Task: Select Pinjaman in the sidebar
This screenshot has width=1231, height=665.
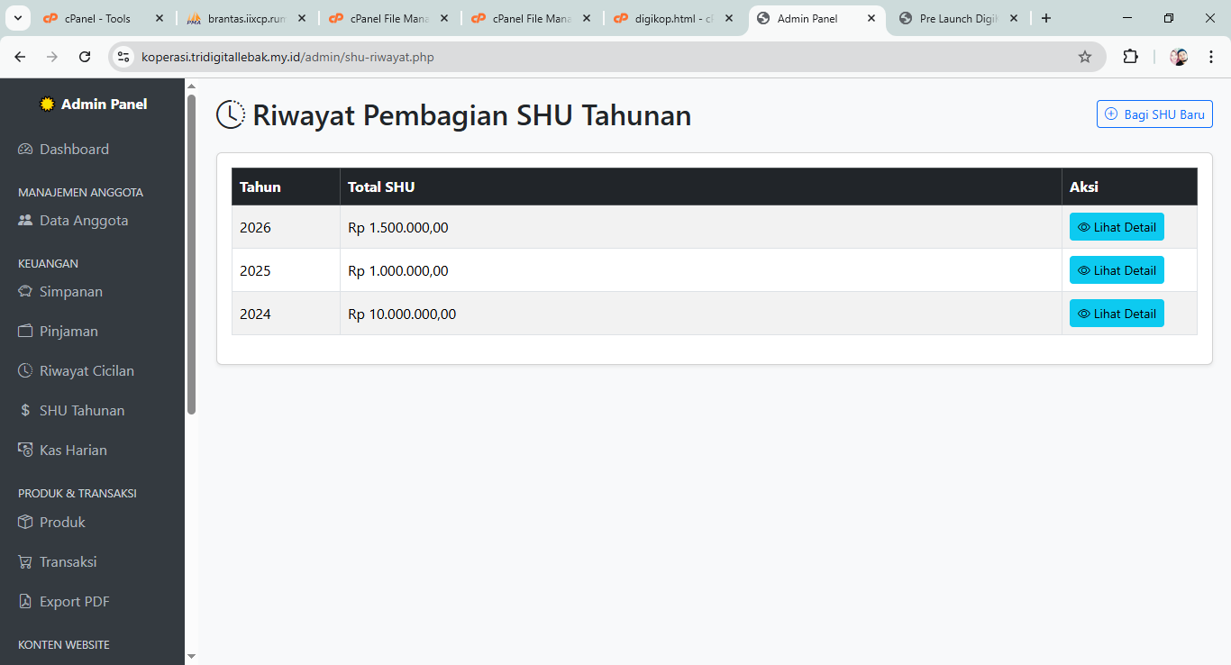Action: 68,332
